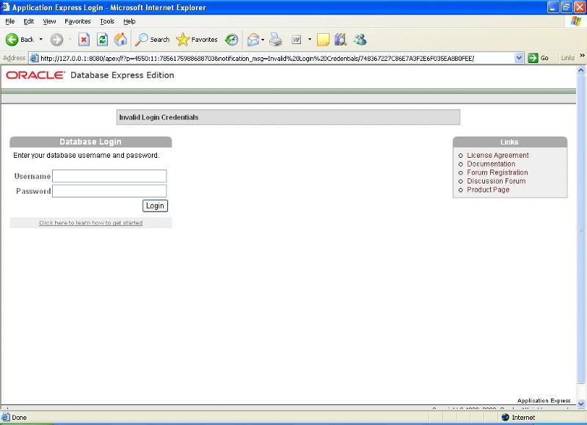Expand the Mail dropdown arrow

point(263,40)
